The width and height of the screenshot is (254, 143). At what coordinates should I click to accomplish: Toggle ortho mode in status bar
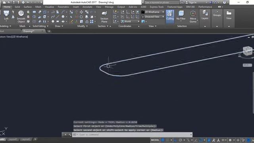[175, 140]
